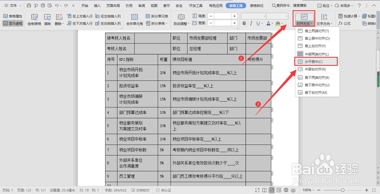This screenshot has width=380, height=194.
Task: Open the 插入 Insert ribbon tab
Action: point(97,6)
